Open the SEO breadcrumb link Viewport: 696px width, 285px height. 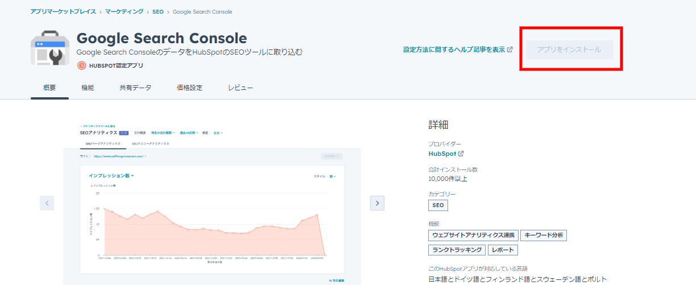158,11
